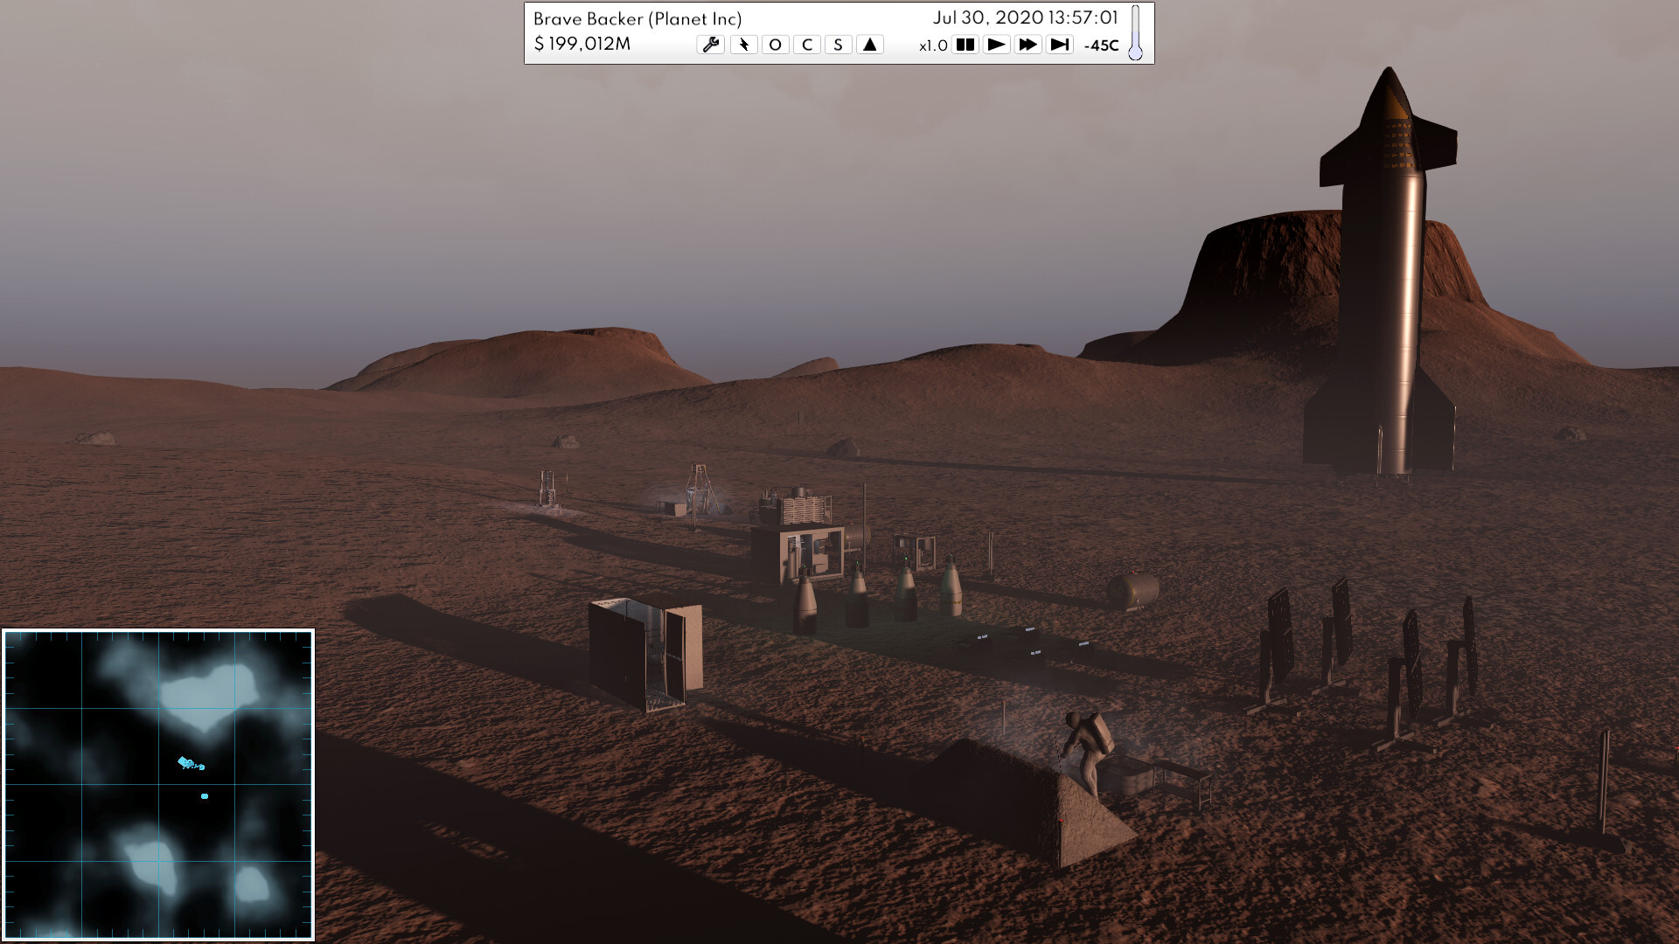Select the lightning bolt power button
Image resolution: width=1679 pixels, height=944 pixels.
[743, 45]
